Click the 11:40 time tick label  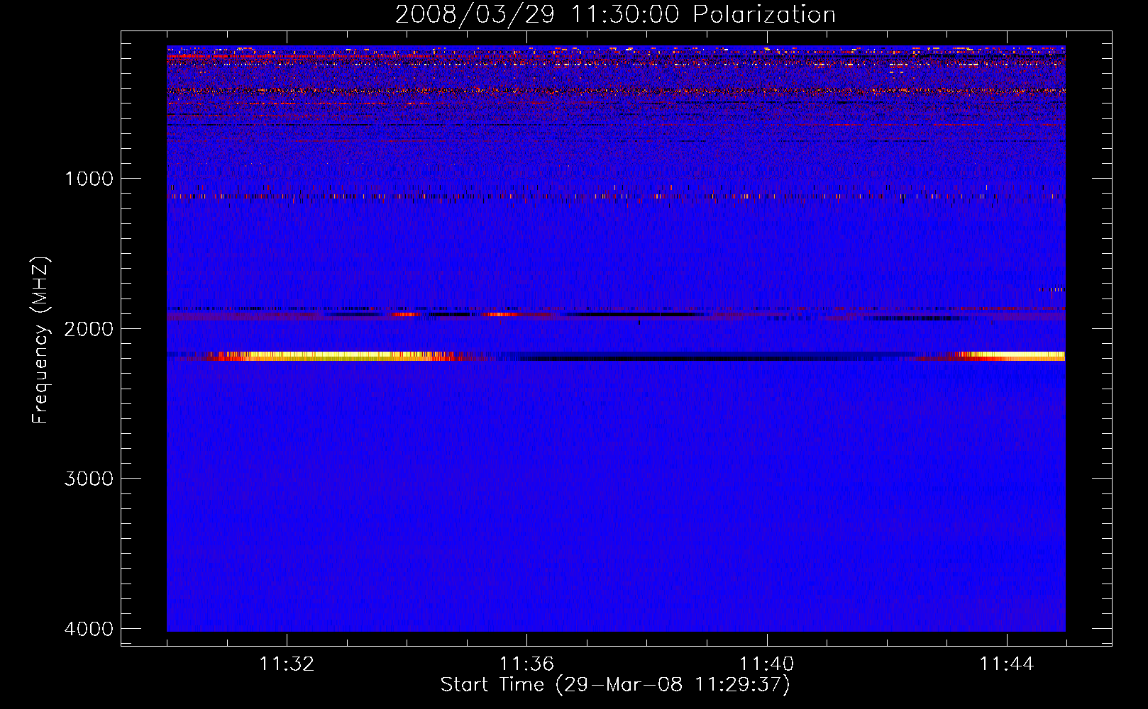pos(766,664)
